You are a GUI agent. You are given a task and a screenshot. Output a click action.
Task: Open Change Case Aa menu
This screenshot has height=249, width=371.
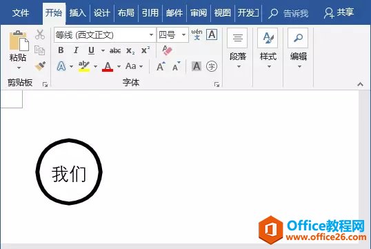point(134,66)
